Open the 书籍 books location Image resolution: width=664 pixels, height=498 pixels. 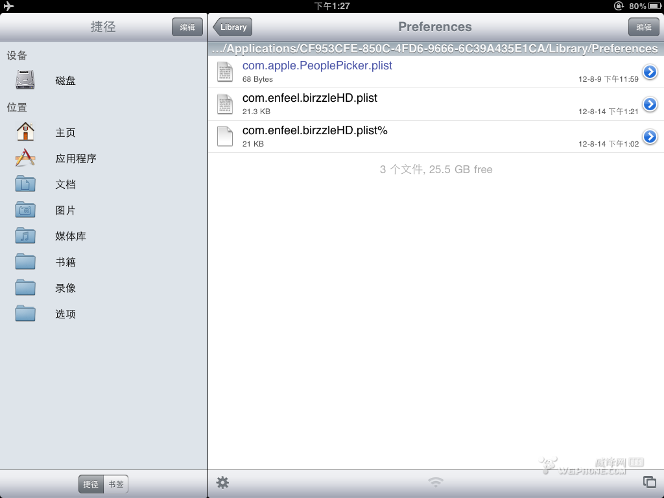(x=65, y=262)
